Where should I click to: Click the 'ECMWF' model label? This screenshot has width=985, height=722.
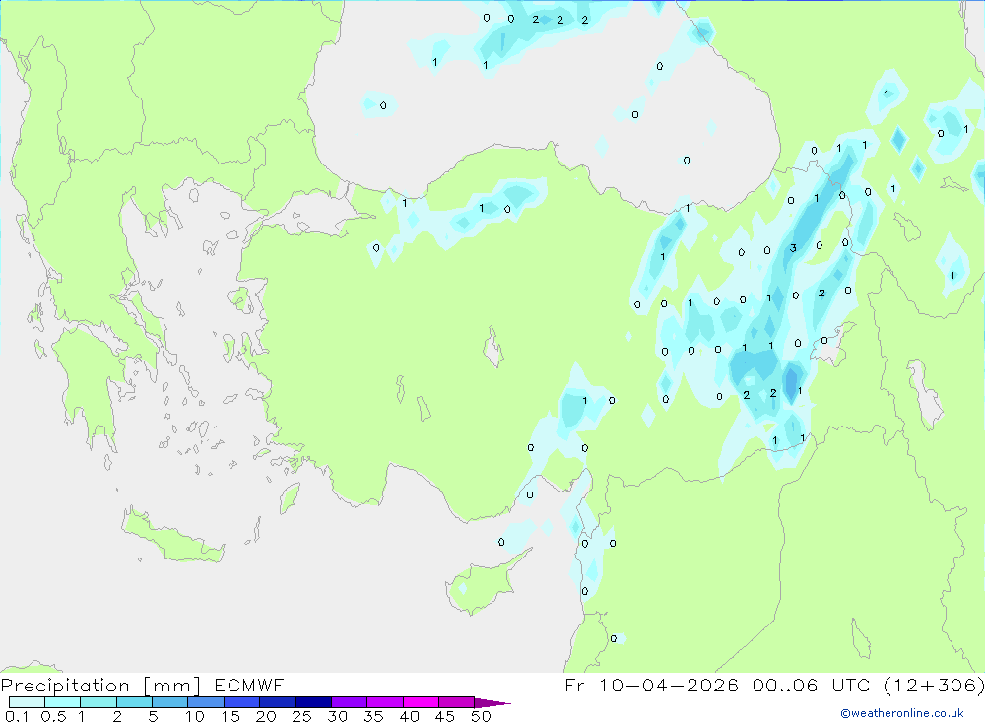pos(249,685)
